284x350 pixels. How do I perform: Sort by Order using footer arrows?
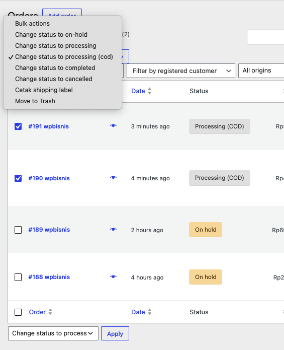tap(50, 312)
